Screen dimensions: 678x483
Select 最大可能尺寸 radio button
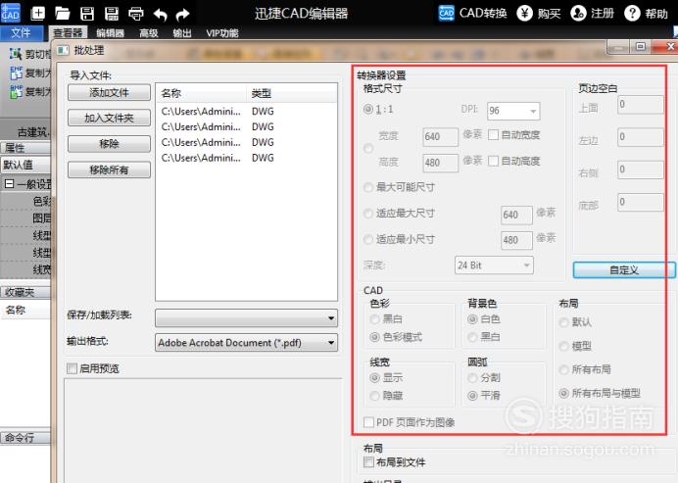[x=368, y=187]
